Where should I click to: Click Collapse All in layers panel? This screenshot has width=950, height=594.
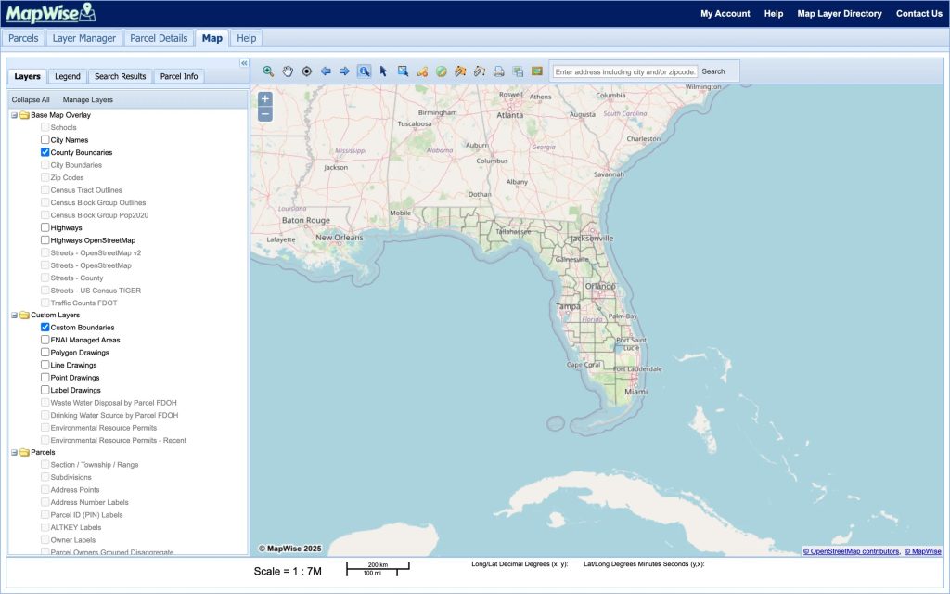31,99
